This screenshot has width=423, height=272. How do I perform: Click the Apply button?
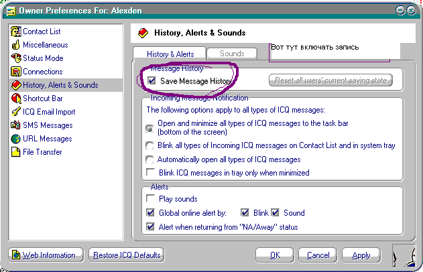[x=361, y=255]
